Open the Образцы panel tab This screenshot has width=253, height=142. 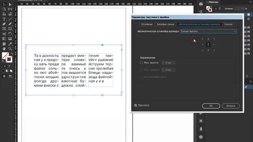coord(213,2)
